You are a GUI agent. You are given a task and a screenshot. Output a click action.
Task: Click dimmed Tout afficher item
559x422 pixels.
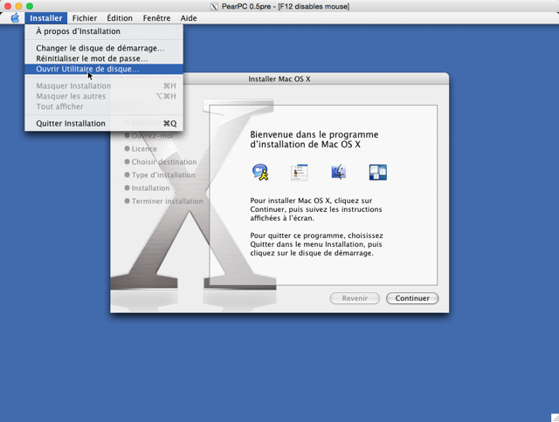click(104, 106)
